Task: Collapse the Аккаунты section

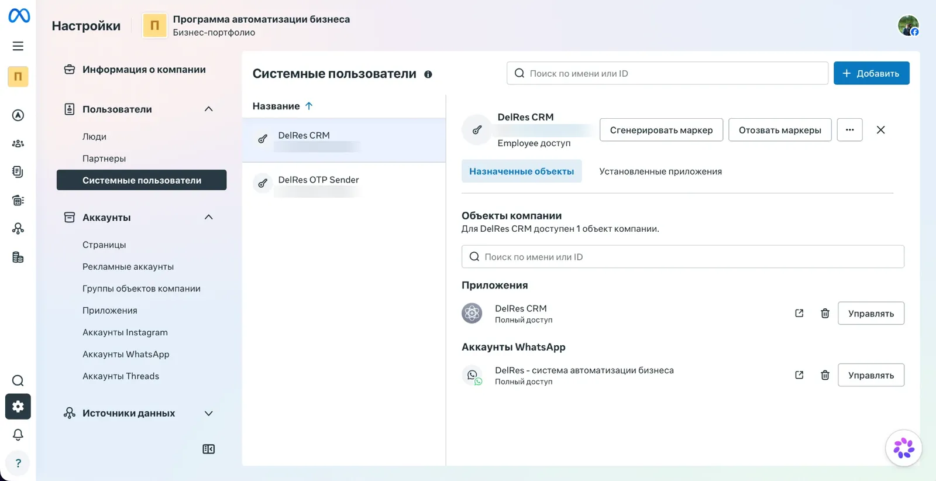Action: [209, 217]
